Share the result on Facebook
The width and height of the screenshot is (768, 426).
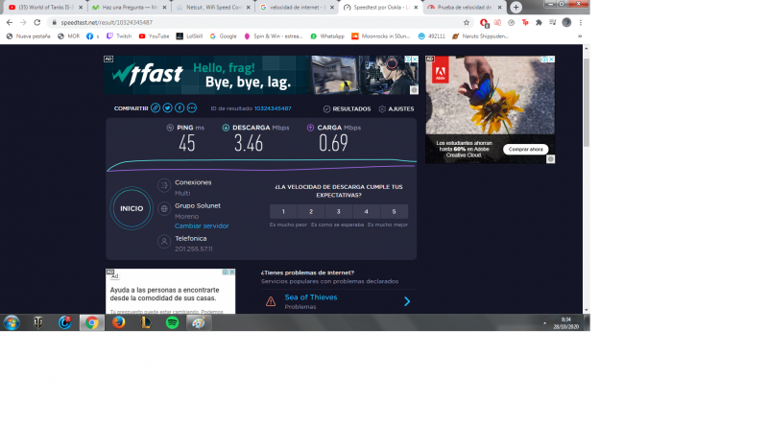[x=180, y=108]
